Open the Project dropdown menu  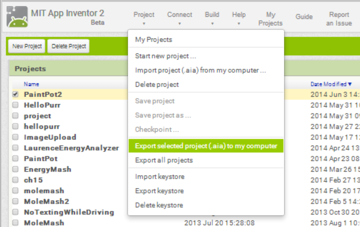pos(144,18)
